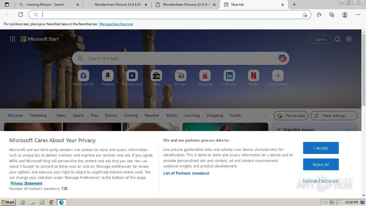Screen dimensions: 366x206
Task: Open the Gaming category
Action: click(131, 115)
